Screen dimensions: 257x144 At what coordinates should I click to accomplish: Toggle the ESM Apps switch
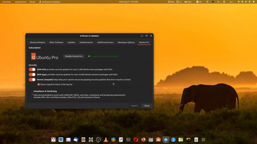click(x=32, y=74)
